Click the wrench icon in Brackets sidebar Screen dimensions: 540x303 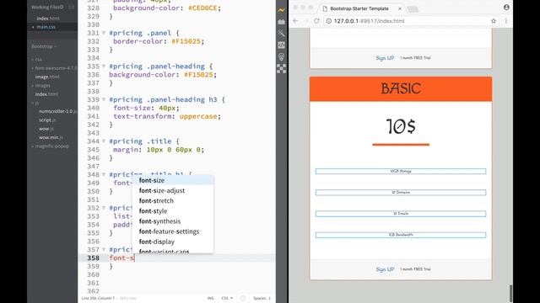tap(281, 33)
